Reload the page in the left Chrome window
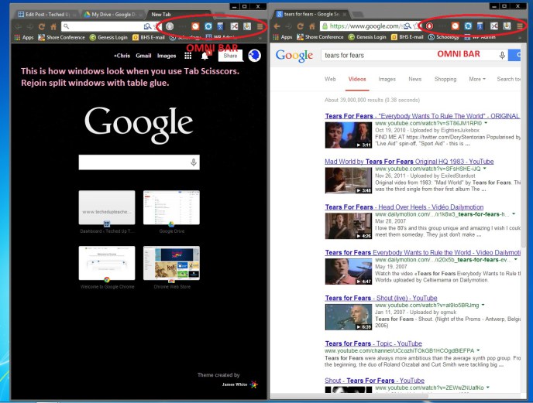Viewport: 533px width, 403px height. click(x=42, y=26)
